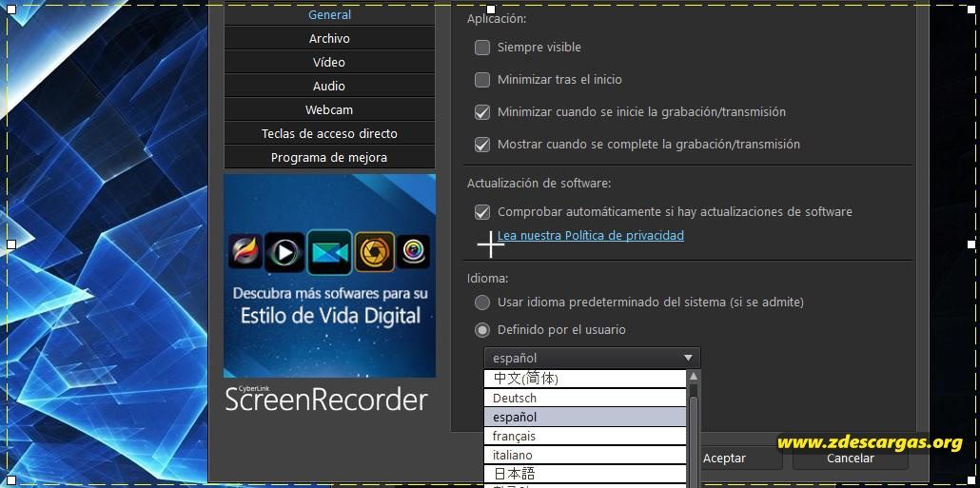The height and width of the screenshot is (488, 980).
Task: Uncheck Minimizar cuando se inicie la grabación/transmisión
Action: pos(481,112)
